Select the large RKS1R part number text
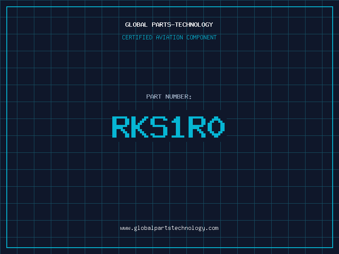This screenshot has height=254, width=339. pyautogui.click(x=169, y=127)
